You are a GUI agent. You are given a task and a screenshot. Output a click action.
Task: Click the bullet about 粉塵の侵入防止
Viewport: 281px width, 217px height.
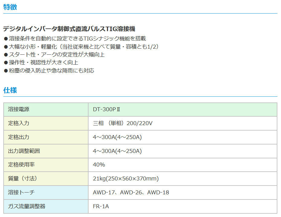tap(49, 70)
